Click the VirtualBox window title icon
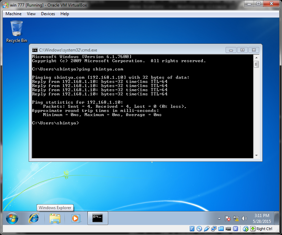Viewport: 282px width, 235px height. tap(6, 5)
